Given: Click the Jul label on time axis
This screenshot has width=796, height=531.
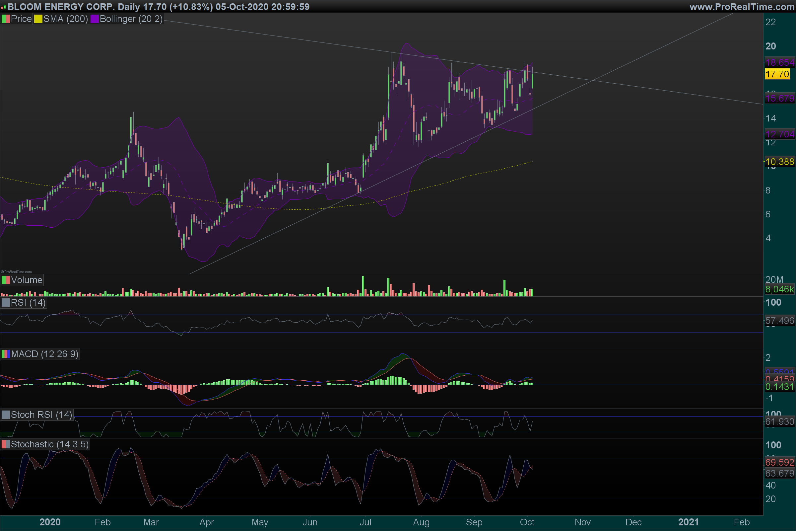Looking at the screenshot, I should 365,522.
